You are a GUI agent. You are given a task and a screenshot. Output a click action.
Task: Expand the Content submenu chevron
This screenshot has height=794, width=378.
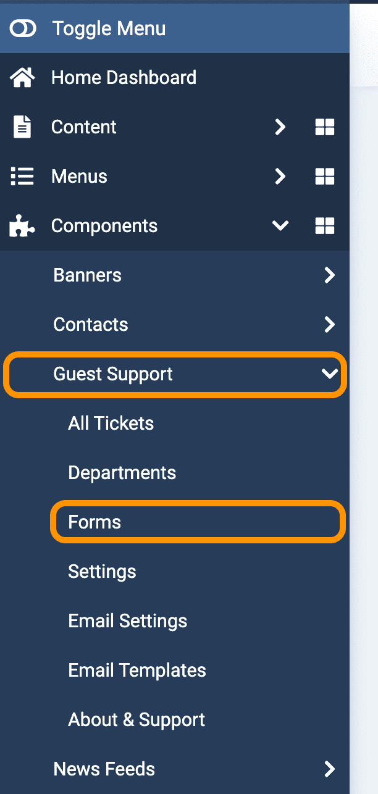click(280, 127)
